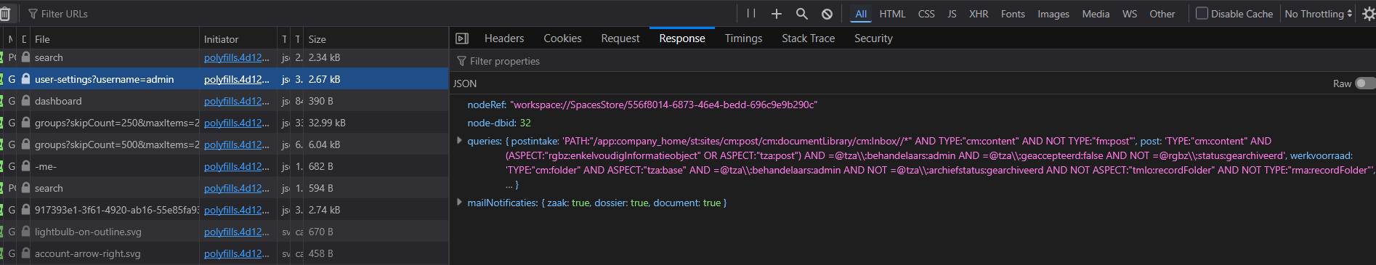Open polyfills link for lightbulb-on-outline.svg row
Viewport: 1376px width, 265px height.
[236, 232]
